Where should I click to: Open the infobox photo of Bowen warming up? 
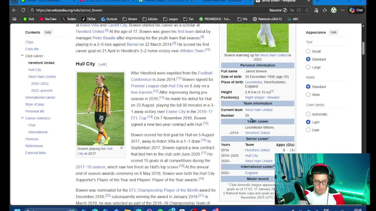click(x=258, y=38)
